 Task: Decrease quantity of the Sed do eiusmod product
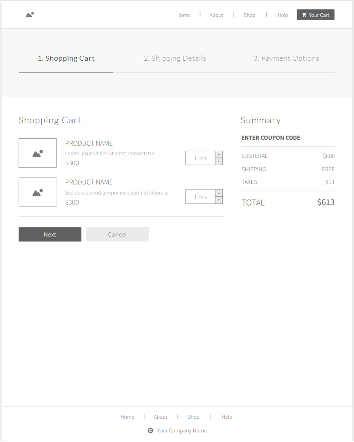click(219, 200)
